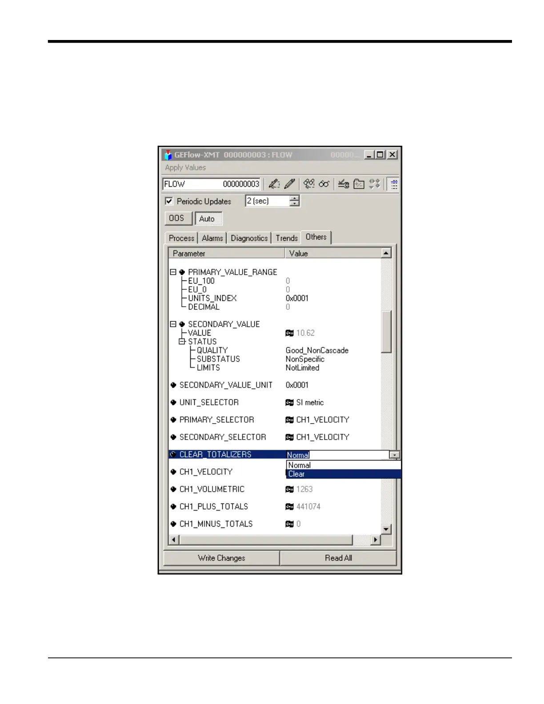Switch block mode to OOS
Screen dimensions: 544x704
178,218
